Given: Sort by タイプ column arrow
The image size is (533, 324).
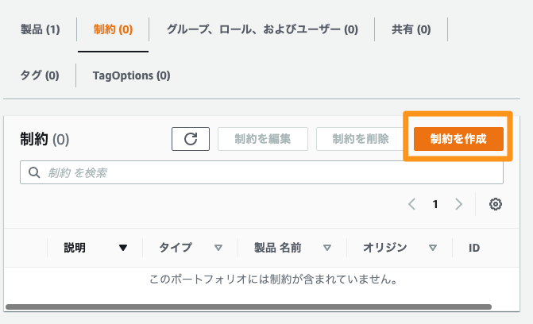Looking at the screenshot, I should pos(218,248).
